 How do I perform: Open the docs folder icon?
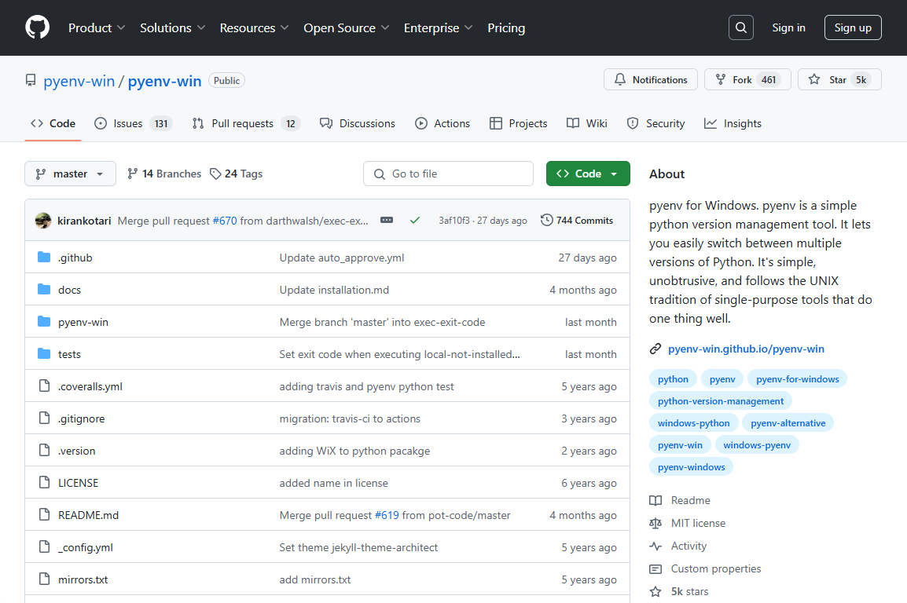click(x=44, y=290)
